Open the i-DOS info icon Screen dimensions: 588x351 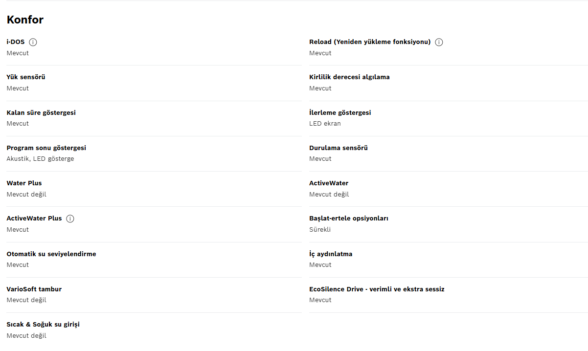tap(33, 42)
